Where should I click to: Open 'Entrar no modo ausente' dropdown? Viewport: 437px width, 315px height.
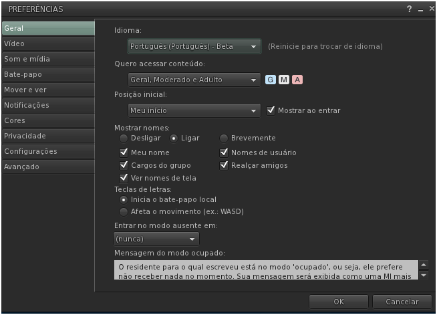click(156, 239)
